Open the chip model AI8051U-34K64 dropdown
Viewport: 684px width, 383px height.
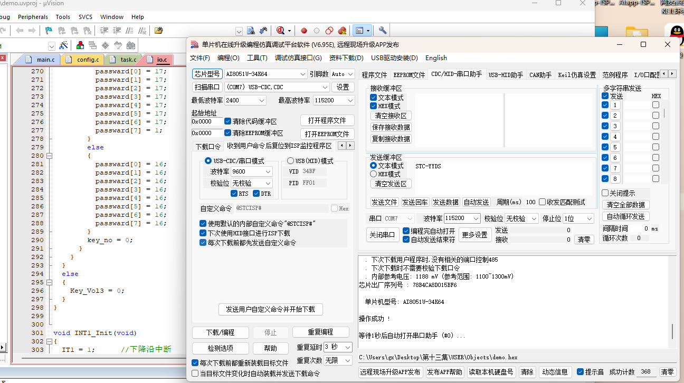pos(265,74)
